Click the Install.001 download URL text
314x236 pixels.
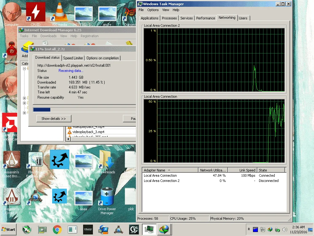pos(74,65)
